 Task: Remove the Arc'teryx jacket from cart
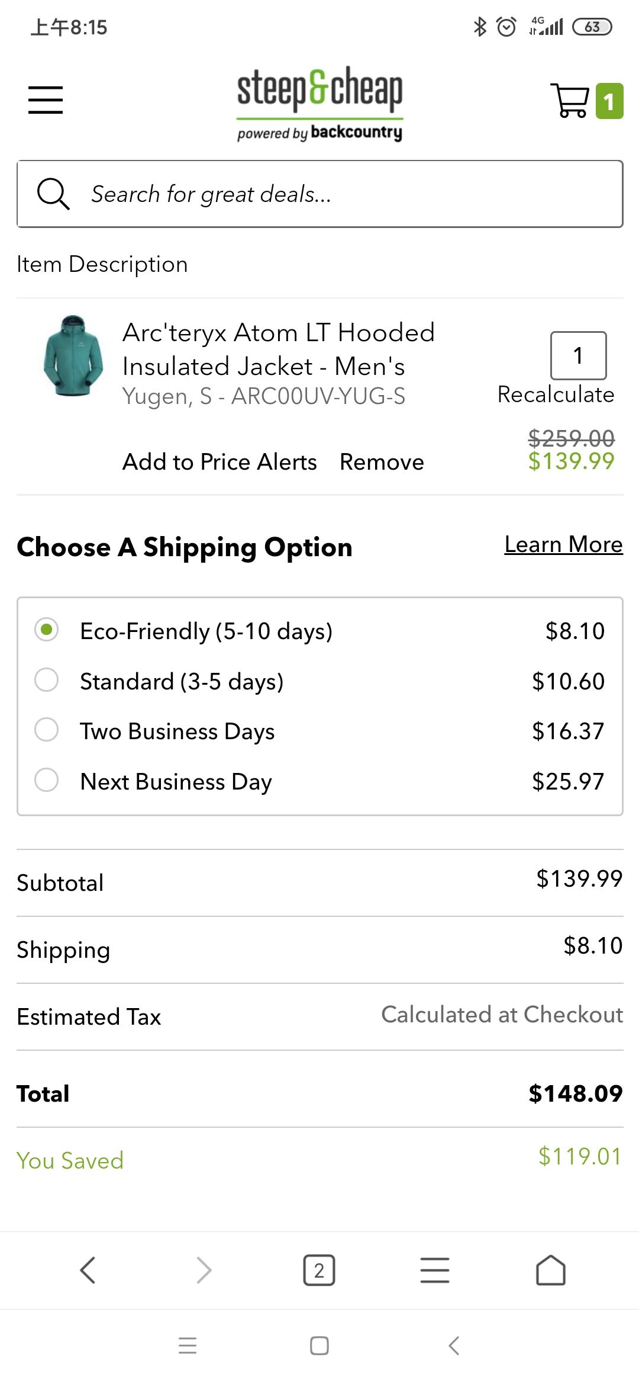pos(382,462)
